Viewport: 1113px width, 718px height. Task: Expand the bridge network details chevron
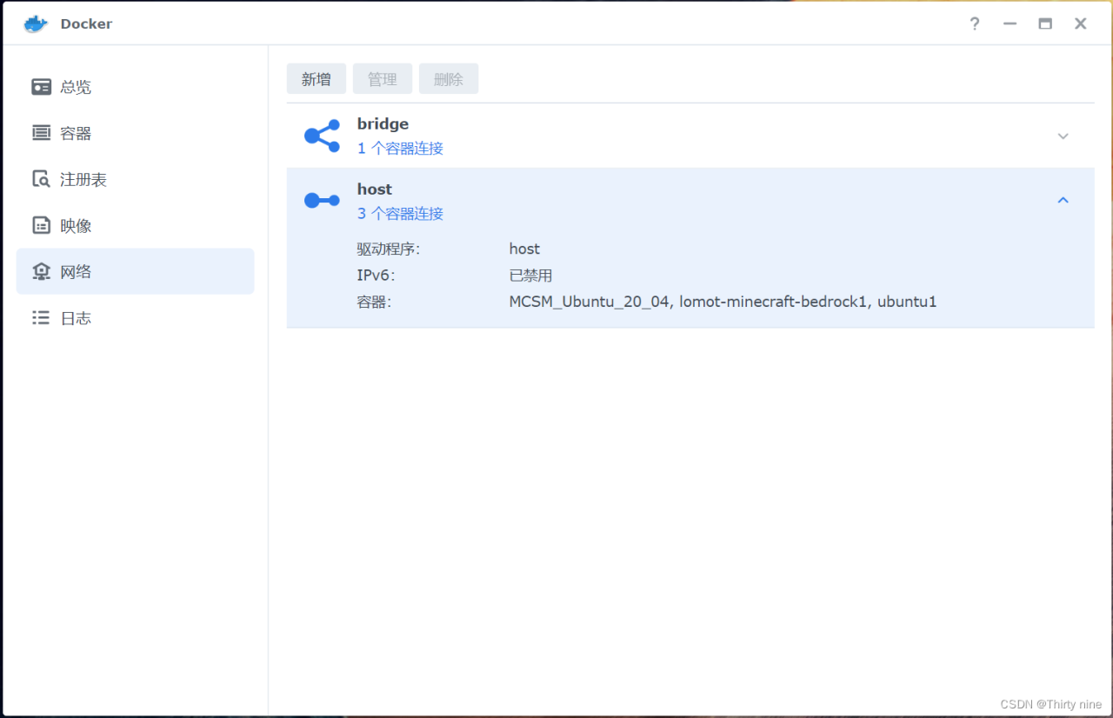[x=1063, y=136]
